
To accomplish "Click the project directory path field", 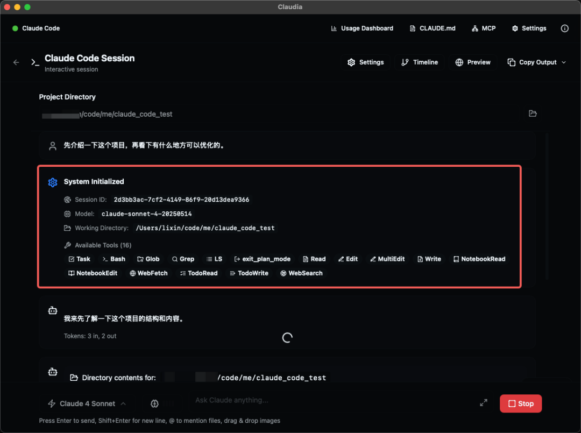I will 280,114.
